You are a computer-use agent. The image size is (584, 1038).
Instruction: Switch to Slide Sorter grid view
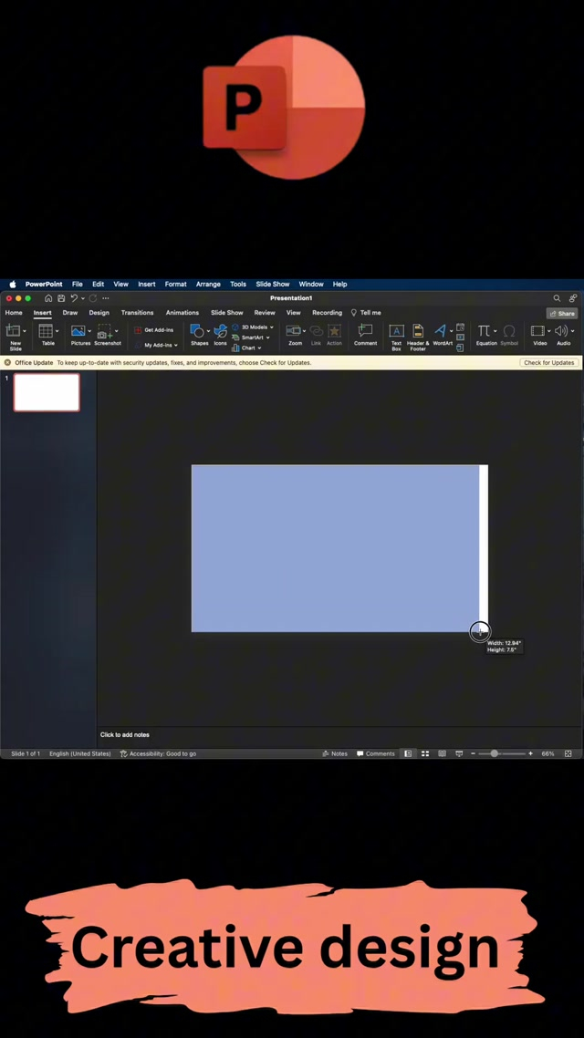pos(425,753)
